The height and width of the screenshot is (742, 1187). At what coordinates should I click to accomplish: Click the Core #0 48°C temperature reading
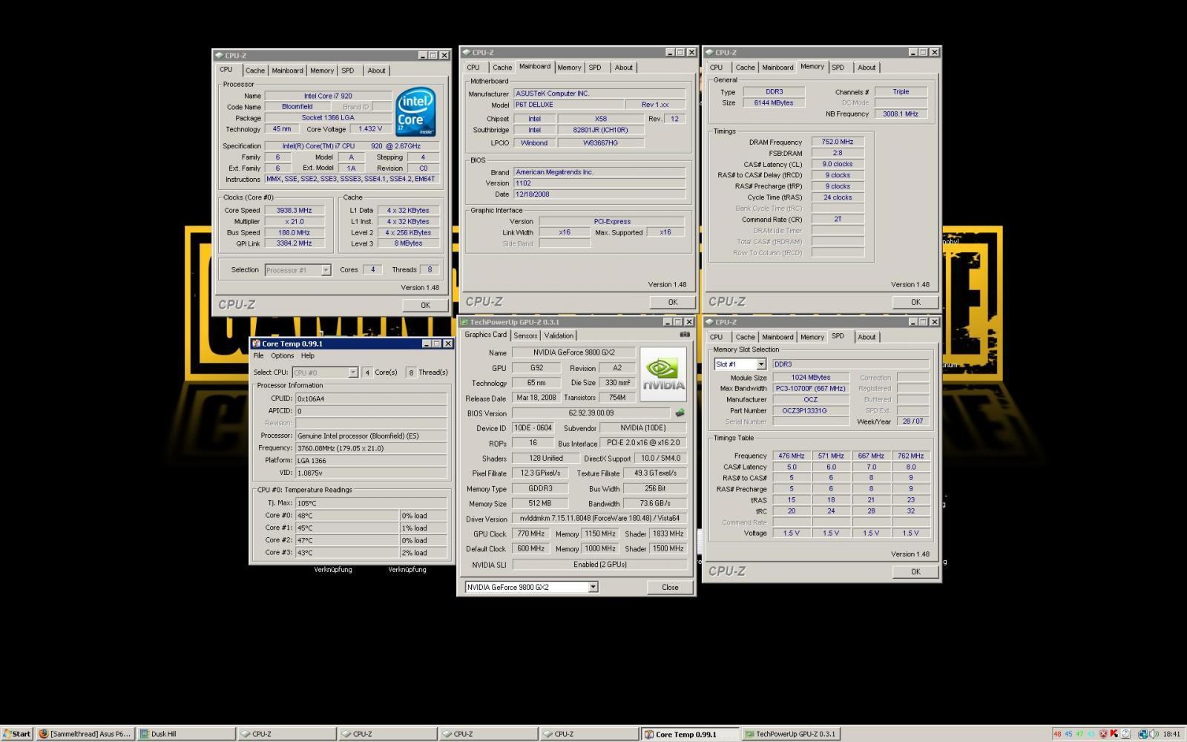click(347, 516)
